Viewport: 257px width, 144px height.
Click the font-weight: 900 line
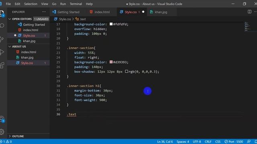[x=90, y=100]
